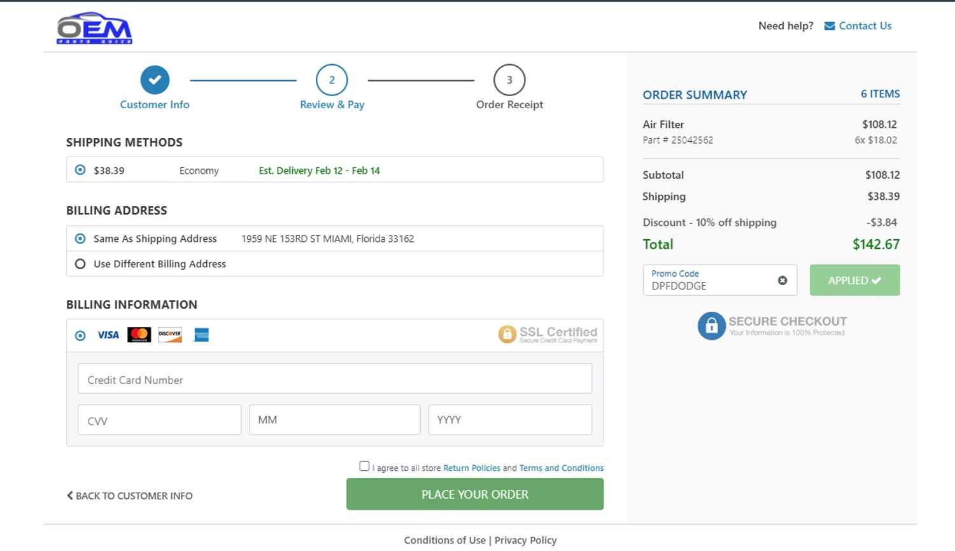Focus the MM expiry month field
Viewport: 955px width, 551px height.
pos(335,420)
